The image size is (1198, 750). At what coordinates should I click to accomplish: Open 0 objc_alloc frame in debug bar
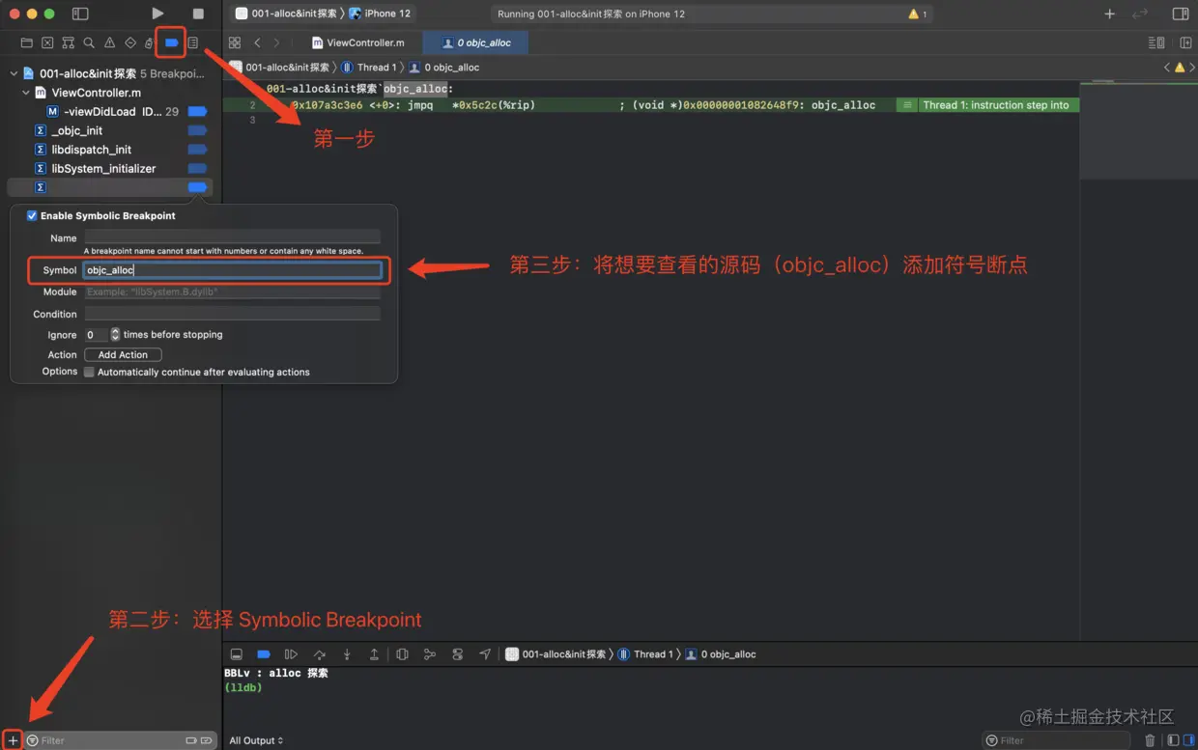pyautogui.click(x=722, y=654)
